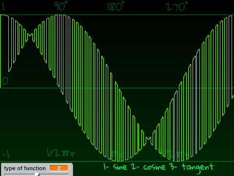Click the orange value box showing 2

[59, 168]
